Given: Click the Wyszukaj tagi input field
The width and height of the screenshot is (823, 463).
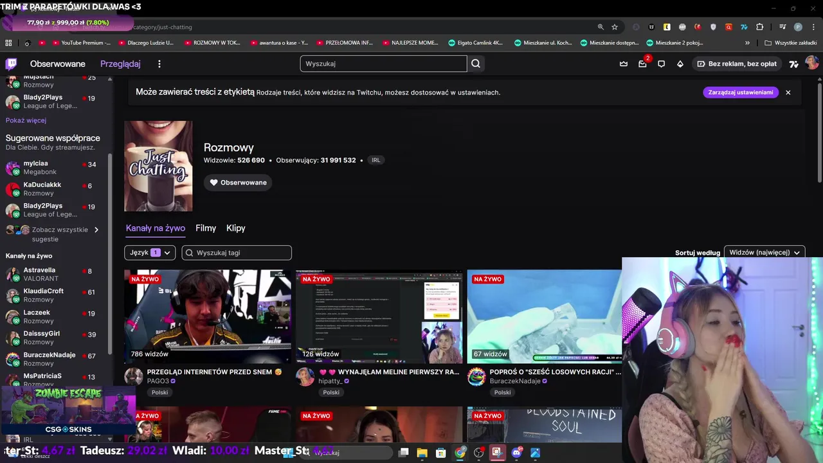Looking at the screenshot, I should (x=237, y=253).
